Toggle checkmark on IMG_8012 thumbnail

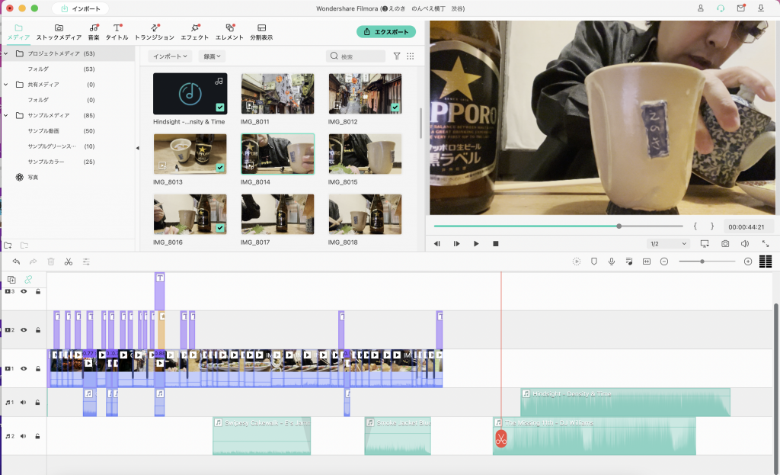click(395, 107)
